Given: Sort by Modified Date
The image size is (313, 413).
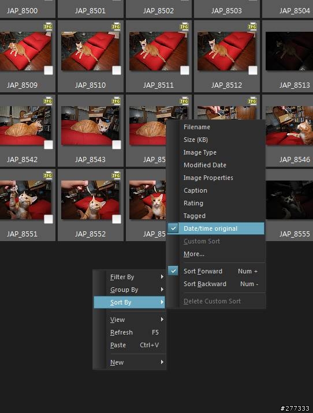Looking at the screenshot, I should 216,165.
